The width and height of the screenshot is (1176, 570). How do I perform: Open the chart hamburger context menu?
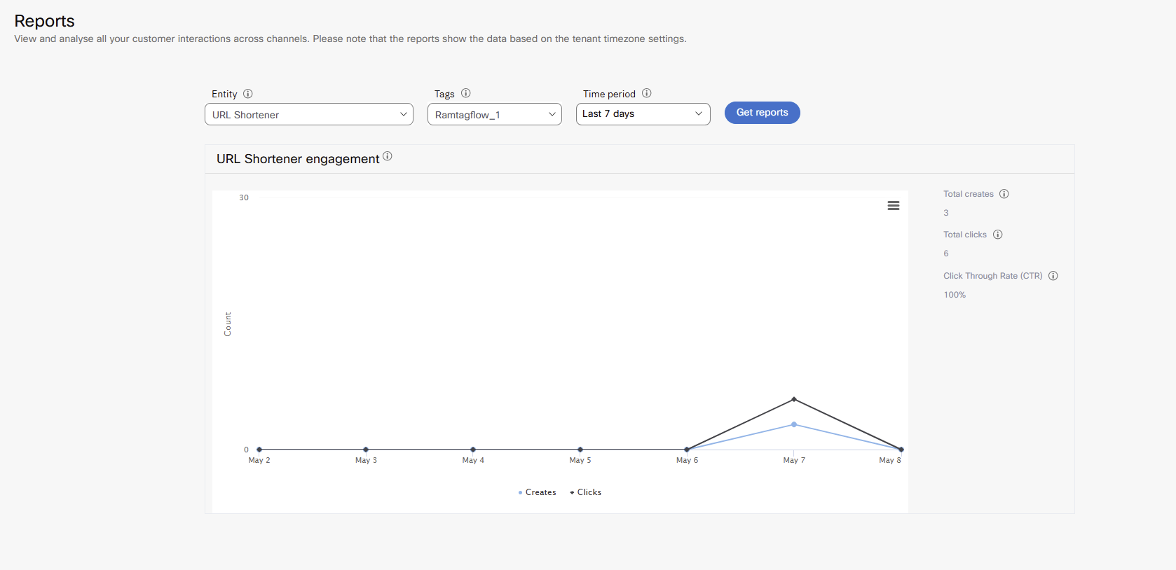tap(894, 206)
